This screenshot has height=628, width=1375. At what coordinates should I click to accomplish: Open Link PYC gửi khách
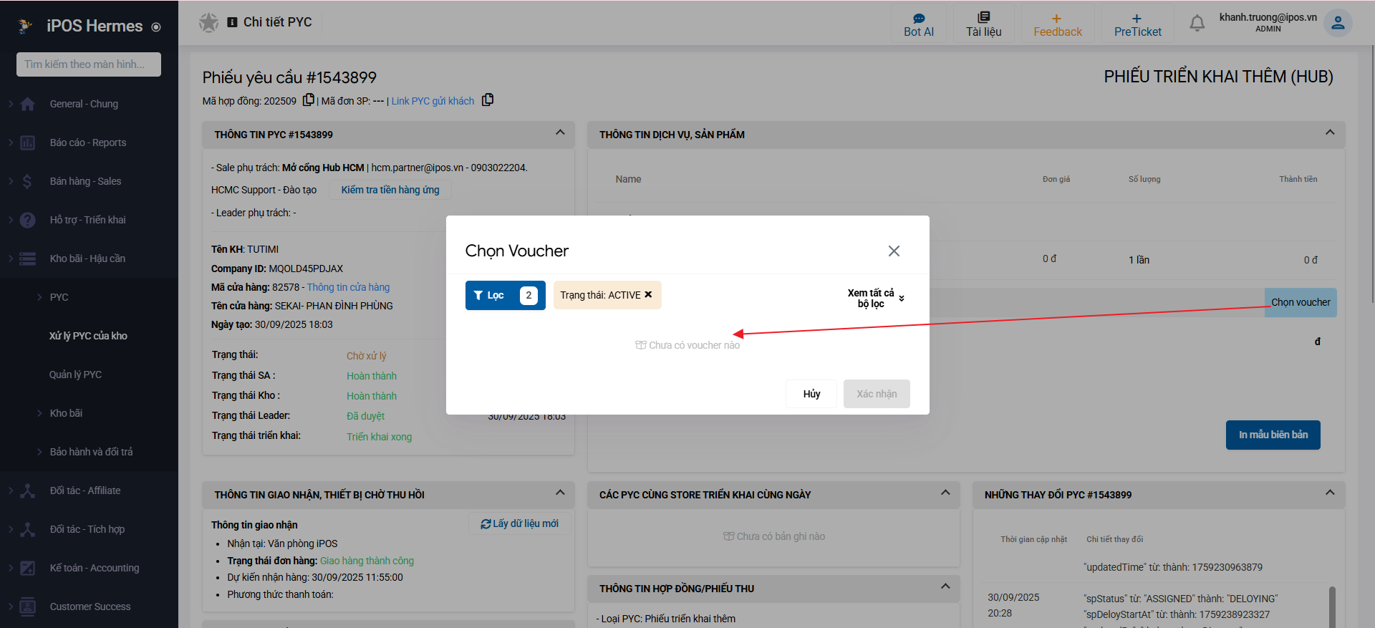[433, 101]
